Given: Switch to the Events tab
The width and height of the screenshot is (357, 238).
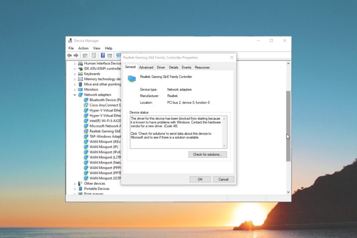Looking at the screenshot, I should (187, 67).
